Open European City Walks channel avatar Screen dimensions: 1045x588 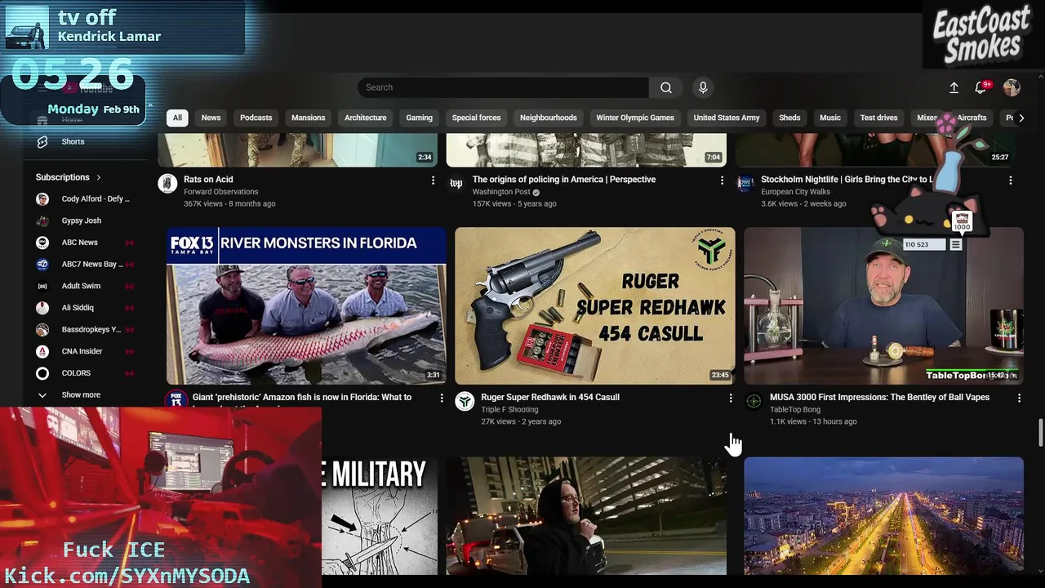745,183
